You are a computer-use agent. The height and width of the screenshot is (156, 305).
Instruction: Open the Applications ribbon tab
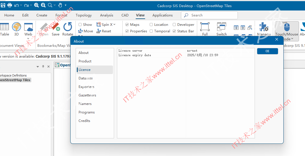163,15
